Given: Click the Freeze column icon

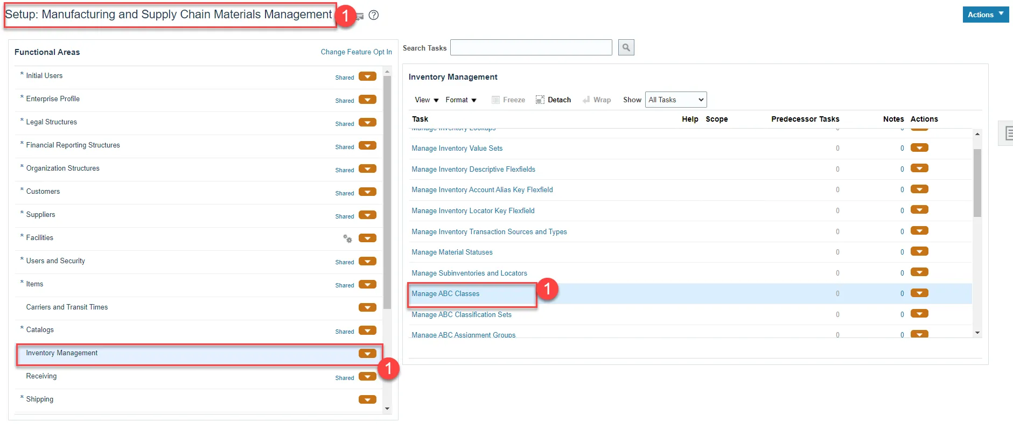Looking at the screenshot, I should (495, 100).
